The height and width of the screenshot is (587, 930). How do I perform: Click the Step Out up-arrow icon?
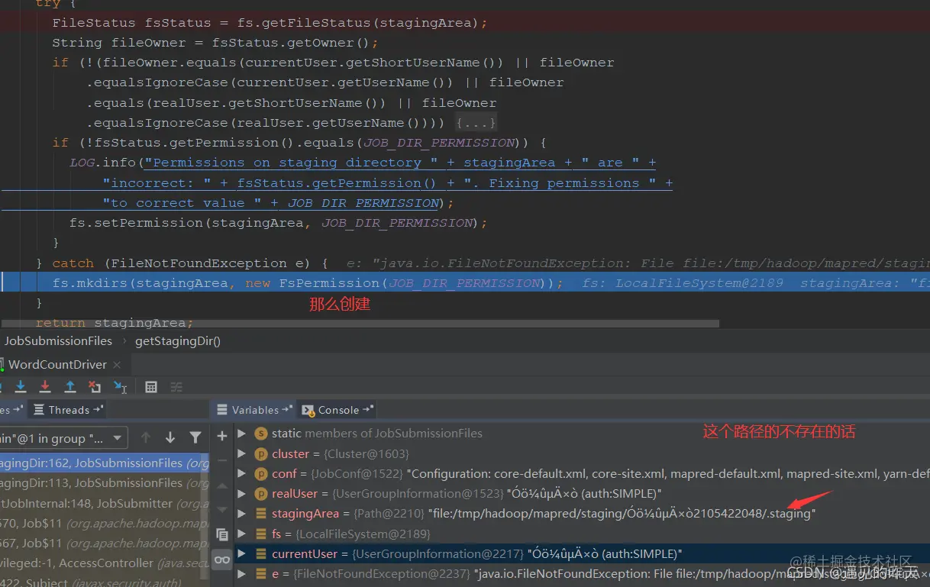point(69,386)
